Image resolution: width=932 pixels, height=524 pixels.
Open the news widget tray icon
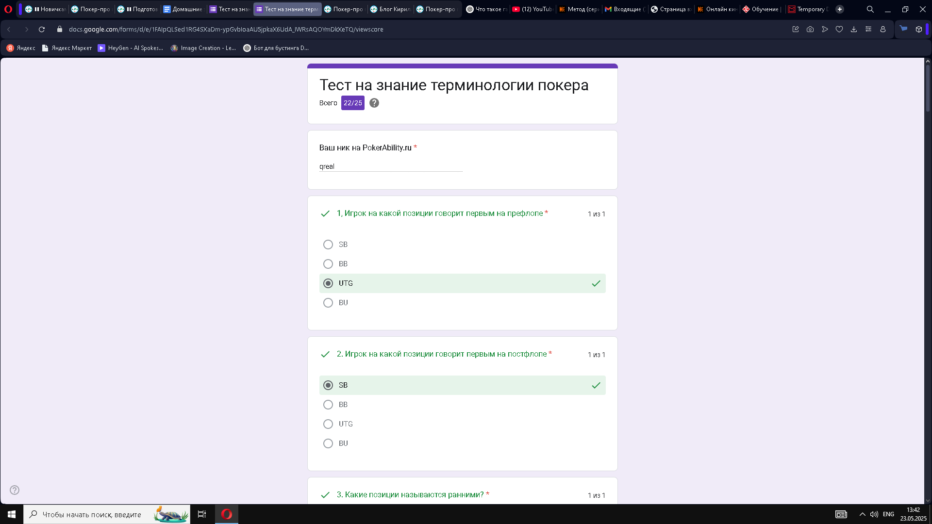(841, 514)
